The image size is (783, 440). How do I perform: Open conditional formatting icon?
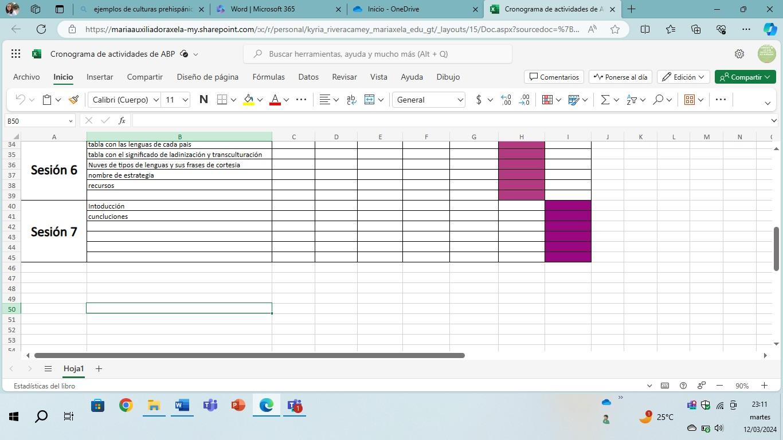coord(547,100)
